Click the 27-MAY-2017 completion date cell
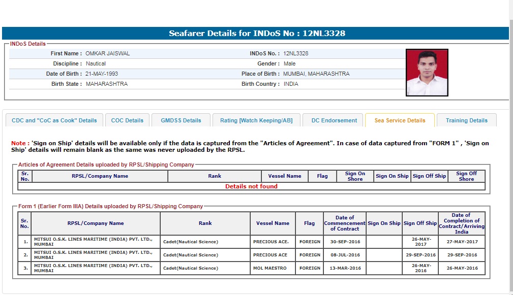The width and height of the screenshot is (513, 295). coord(461,242)
